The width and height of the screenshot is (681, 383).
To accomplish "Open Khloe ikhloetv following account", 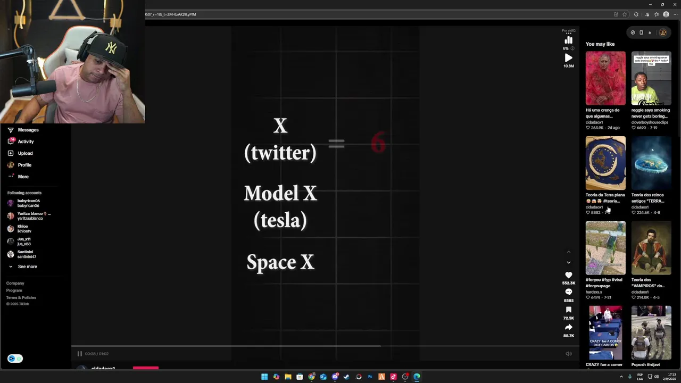I will pyautogui.click(x=20, y=229).
